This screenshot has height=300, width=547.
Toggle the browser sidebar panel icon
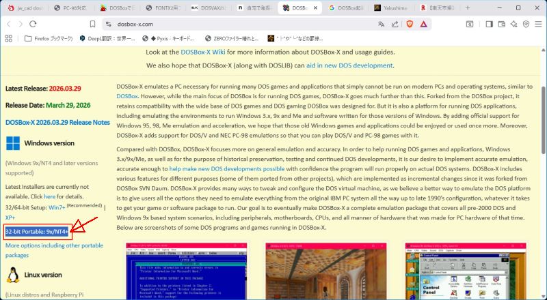tap(488, 24)
